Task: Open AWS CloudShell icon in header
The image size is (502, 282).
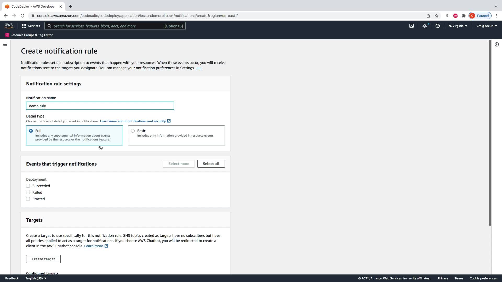Action: [x=412, y=26]
